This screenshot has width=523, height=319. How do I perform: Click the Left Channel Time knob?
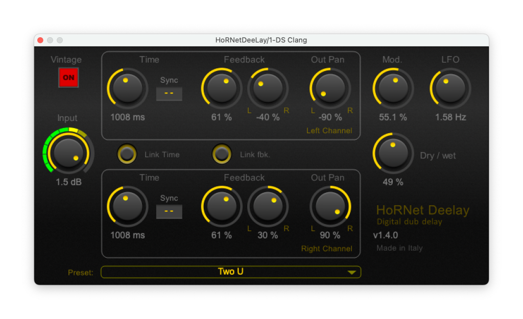(127, 88)
